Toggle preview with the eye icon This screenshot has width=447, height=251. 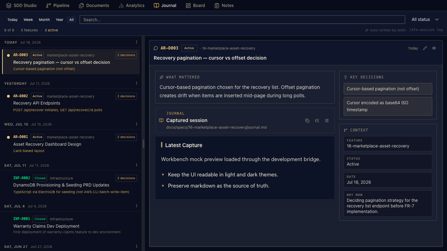(434, 48)
